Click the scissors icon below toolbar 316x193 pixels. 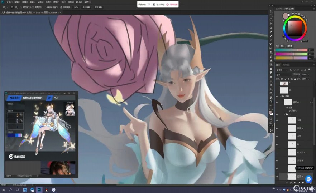(x=271, y=130)
